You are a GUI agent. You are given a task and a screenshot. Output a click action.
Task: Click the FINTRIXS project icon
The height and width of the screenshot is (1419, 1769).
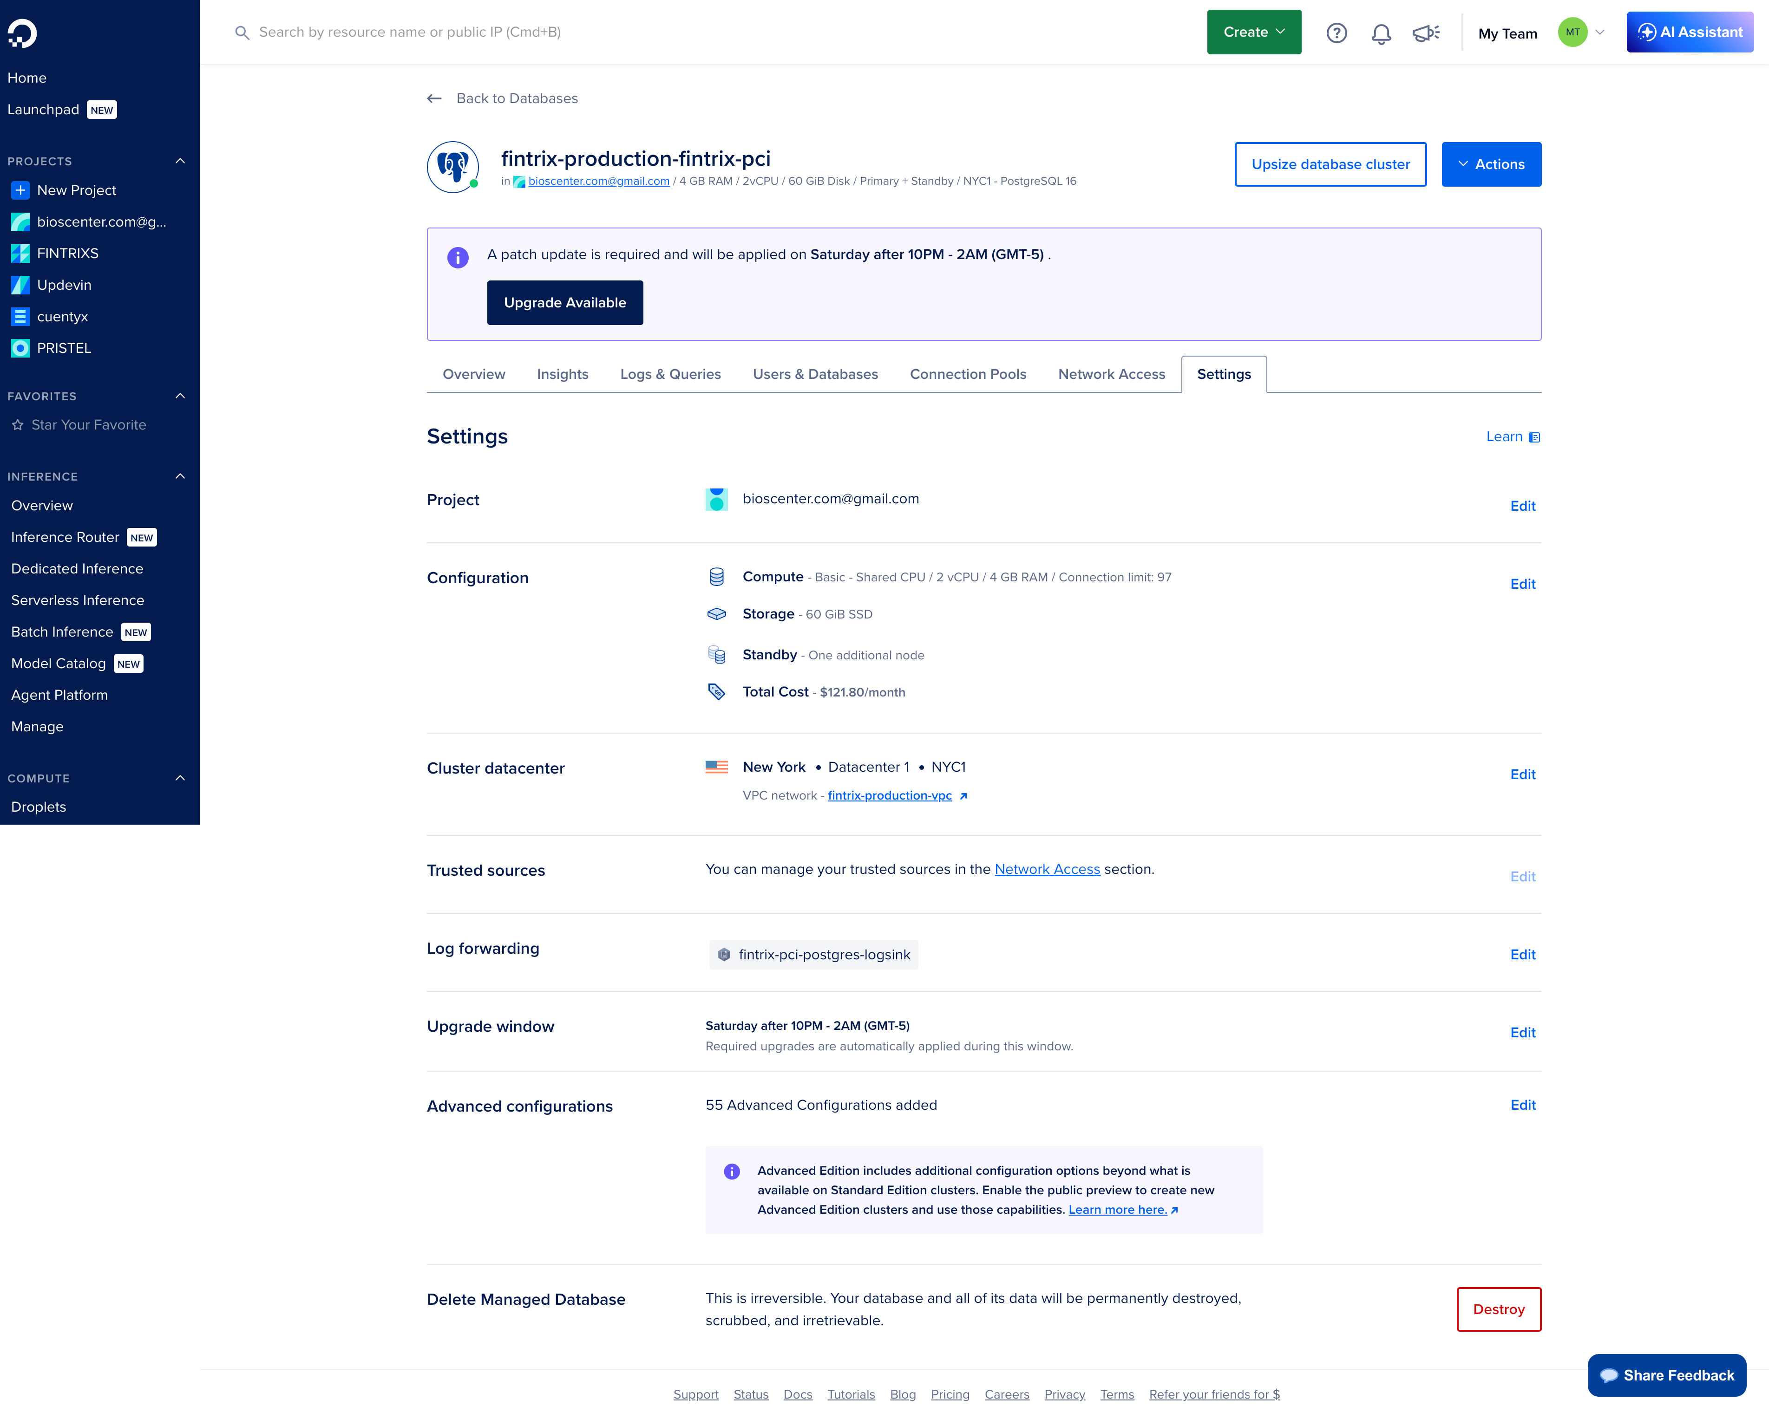[20, 254]
